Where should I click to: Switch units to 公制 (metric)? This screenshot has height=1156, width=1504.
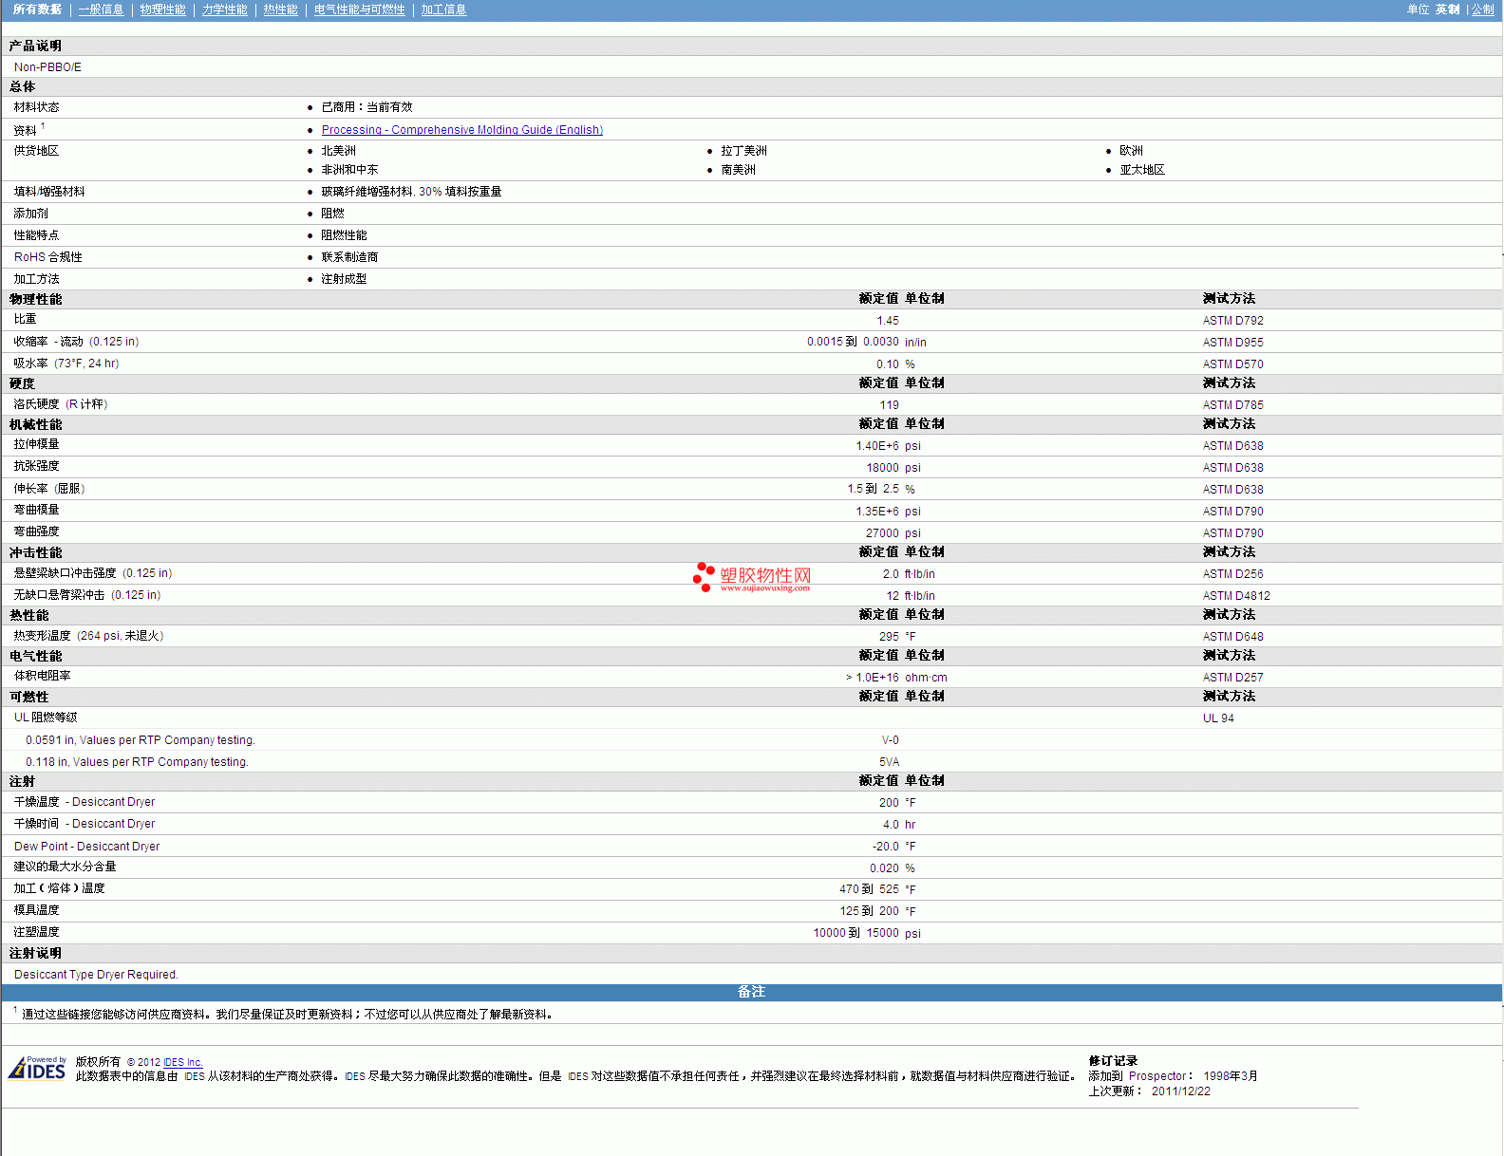click(1482, 9)
